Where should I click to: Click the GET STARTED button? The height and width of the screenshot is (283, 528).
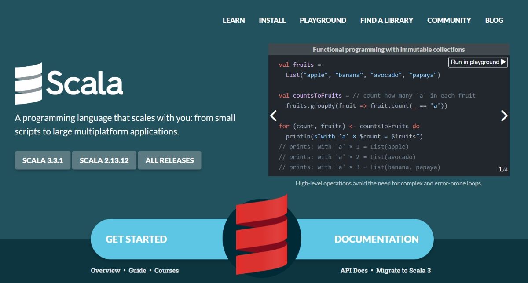pyautogui.click(x=136, y=239)
